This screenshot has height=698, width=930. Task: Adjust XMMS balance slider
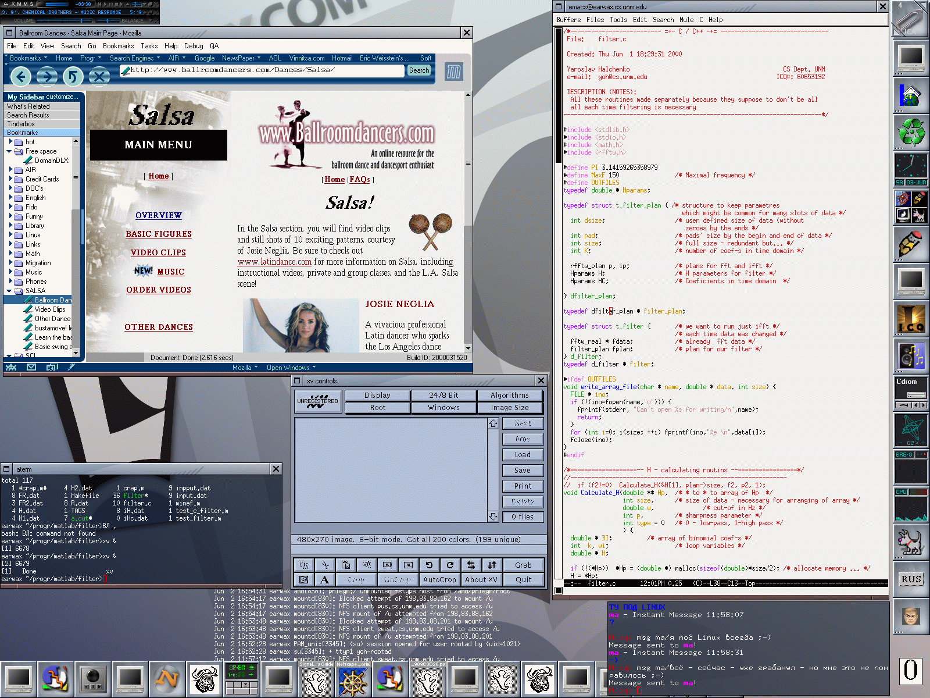pyautogui.click(x=108, y=20)
